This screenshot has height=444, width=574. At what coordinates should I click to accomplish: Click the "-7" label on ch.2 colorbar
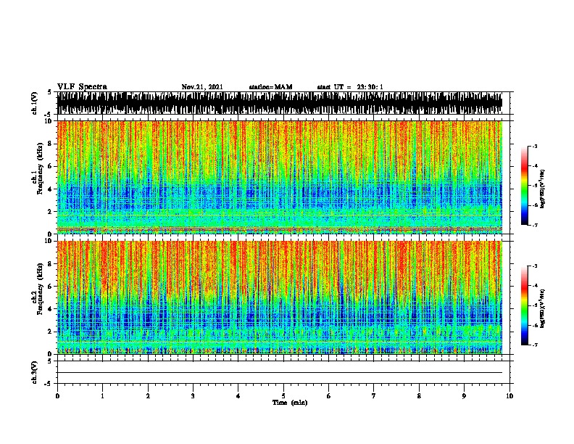(x=535, y=345)
